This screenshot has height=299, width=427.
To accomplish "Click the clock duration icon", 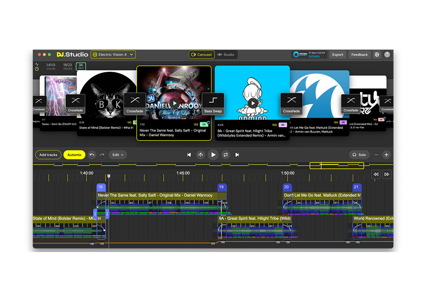I will tap(37, 69).
